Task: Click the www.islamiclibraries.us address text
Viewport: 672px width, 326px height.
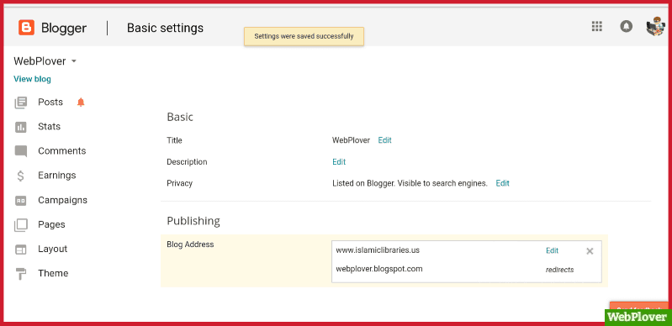Action: point(378,250)
